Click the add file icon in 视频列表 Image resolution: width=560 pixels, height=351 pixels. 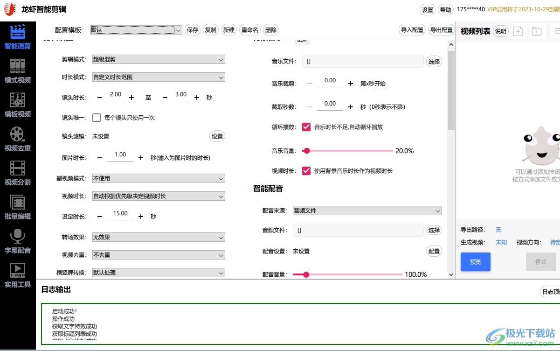(518, 31)
